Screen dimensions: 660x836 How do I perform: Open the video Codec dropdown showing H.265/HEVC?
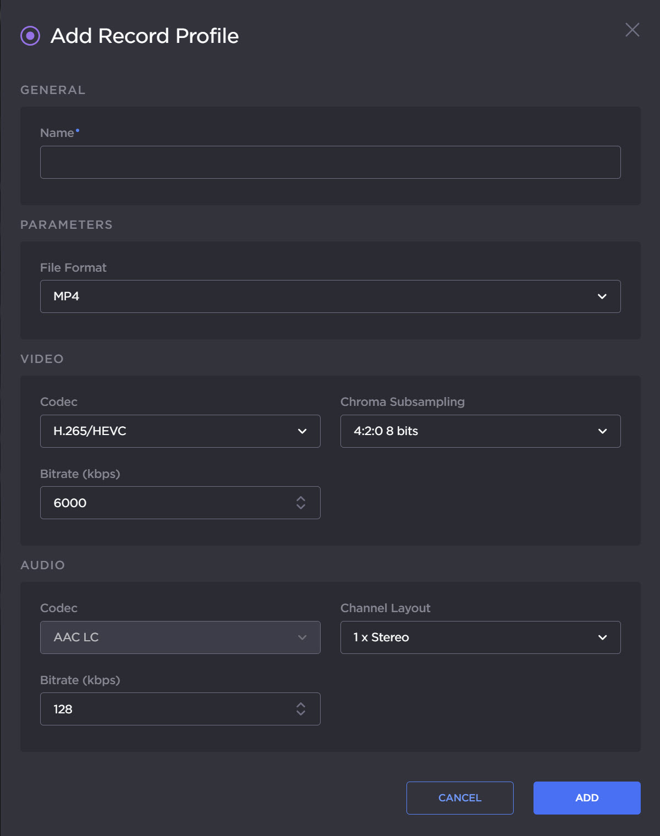(x=180, y=431)
